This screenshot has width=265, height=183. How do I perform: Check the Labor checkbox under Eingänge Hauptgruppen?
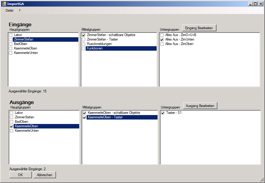(x=11, y=35)
